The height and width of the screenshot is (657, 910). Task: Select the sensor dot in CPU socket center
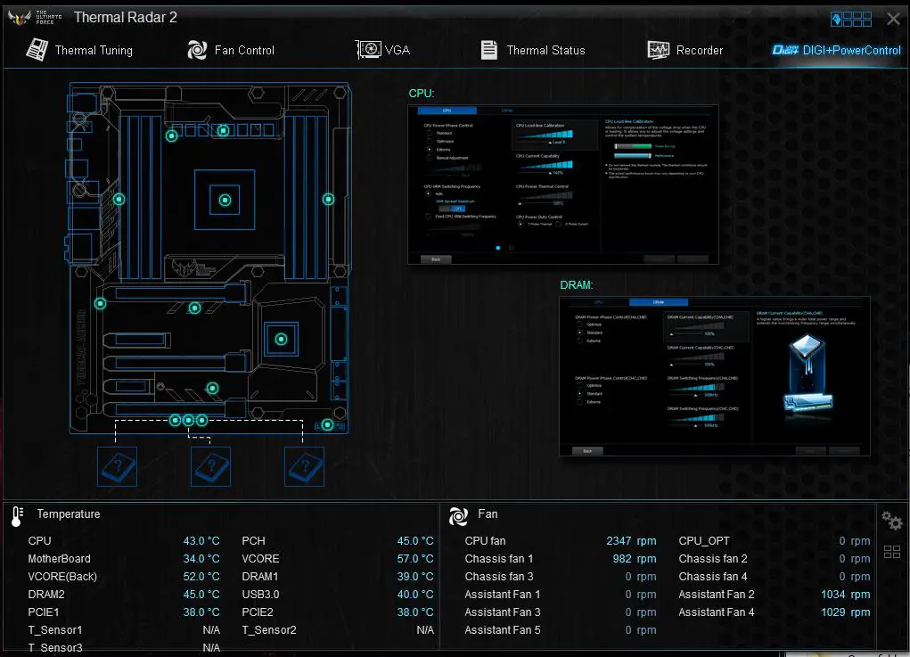pos(225,201)
